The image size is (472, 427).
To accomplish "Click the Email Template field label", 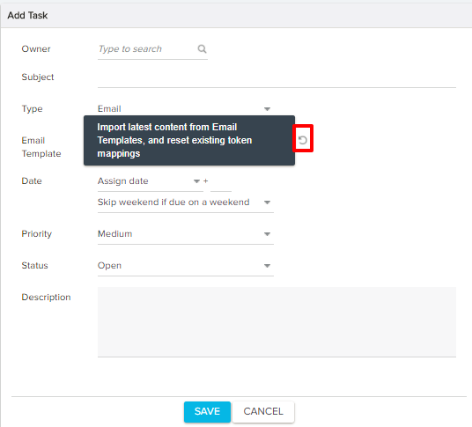I will (41, 147).
